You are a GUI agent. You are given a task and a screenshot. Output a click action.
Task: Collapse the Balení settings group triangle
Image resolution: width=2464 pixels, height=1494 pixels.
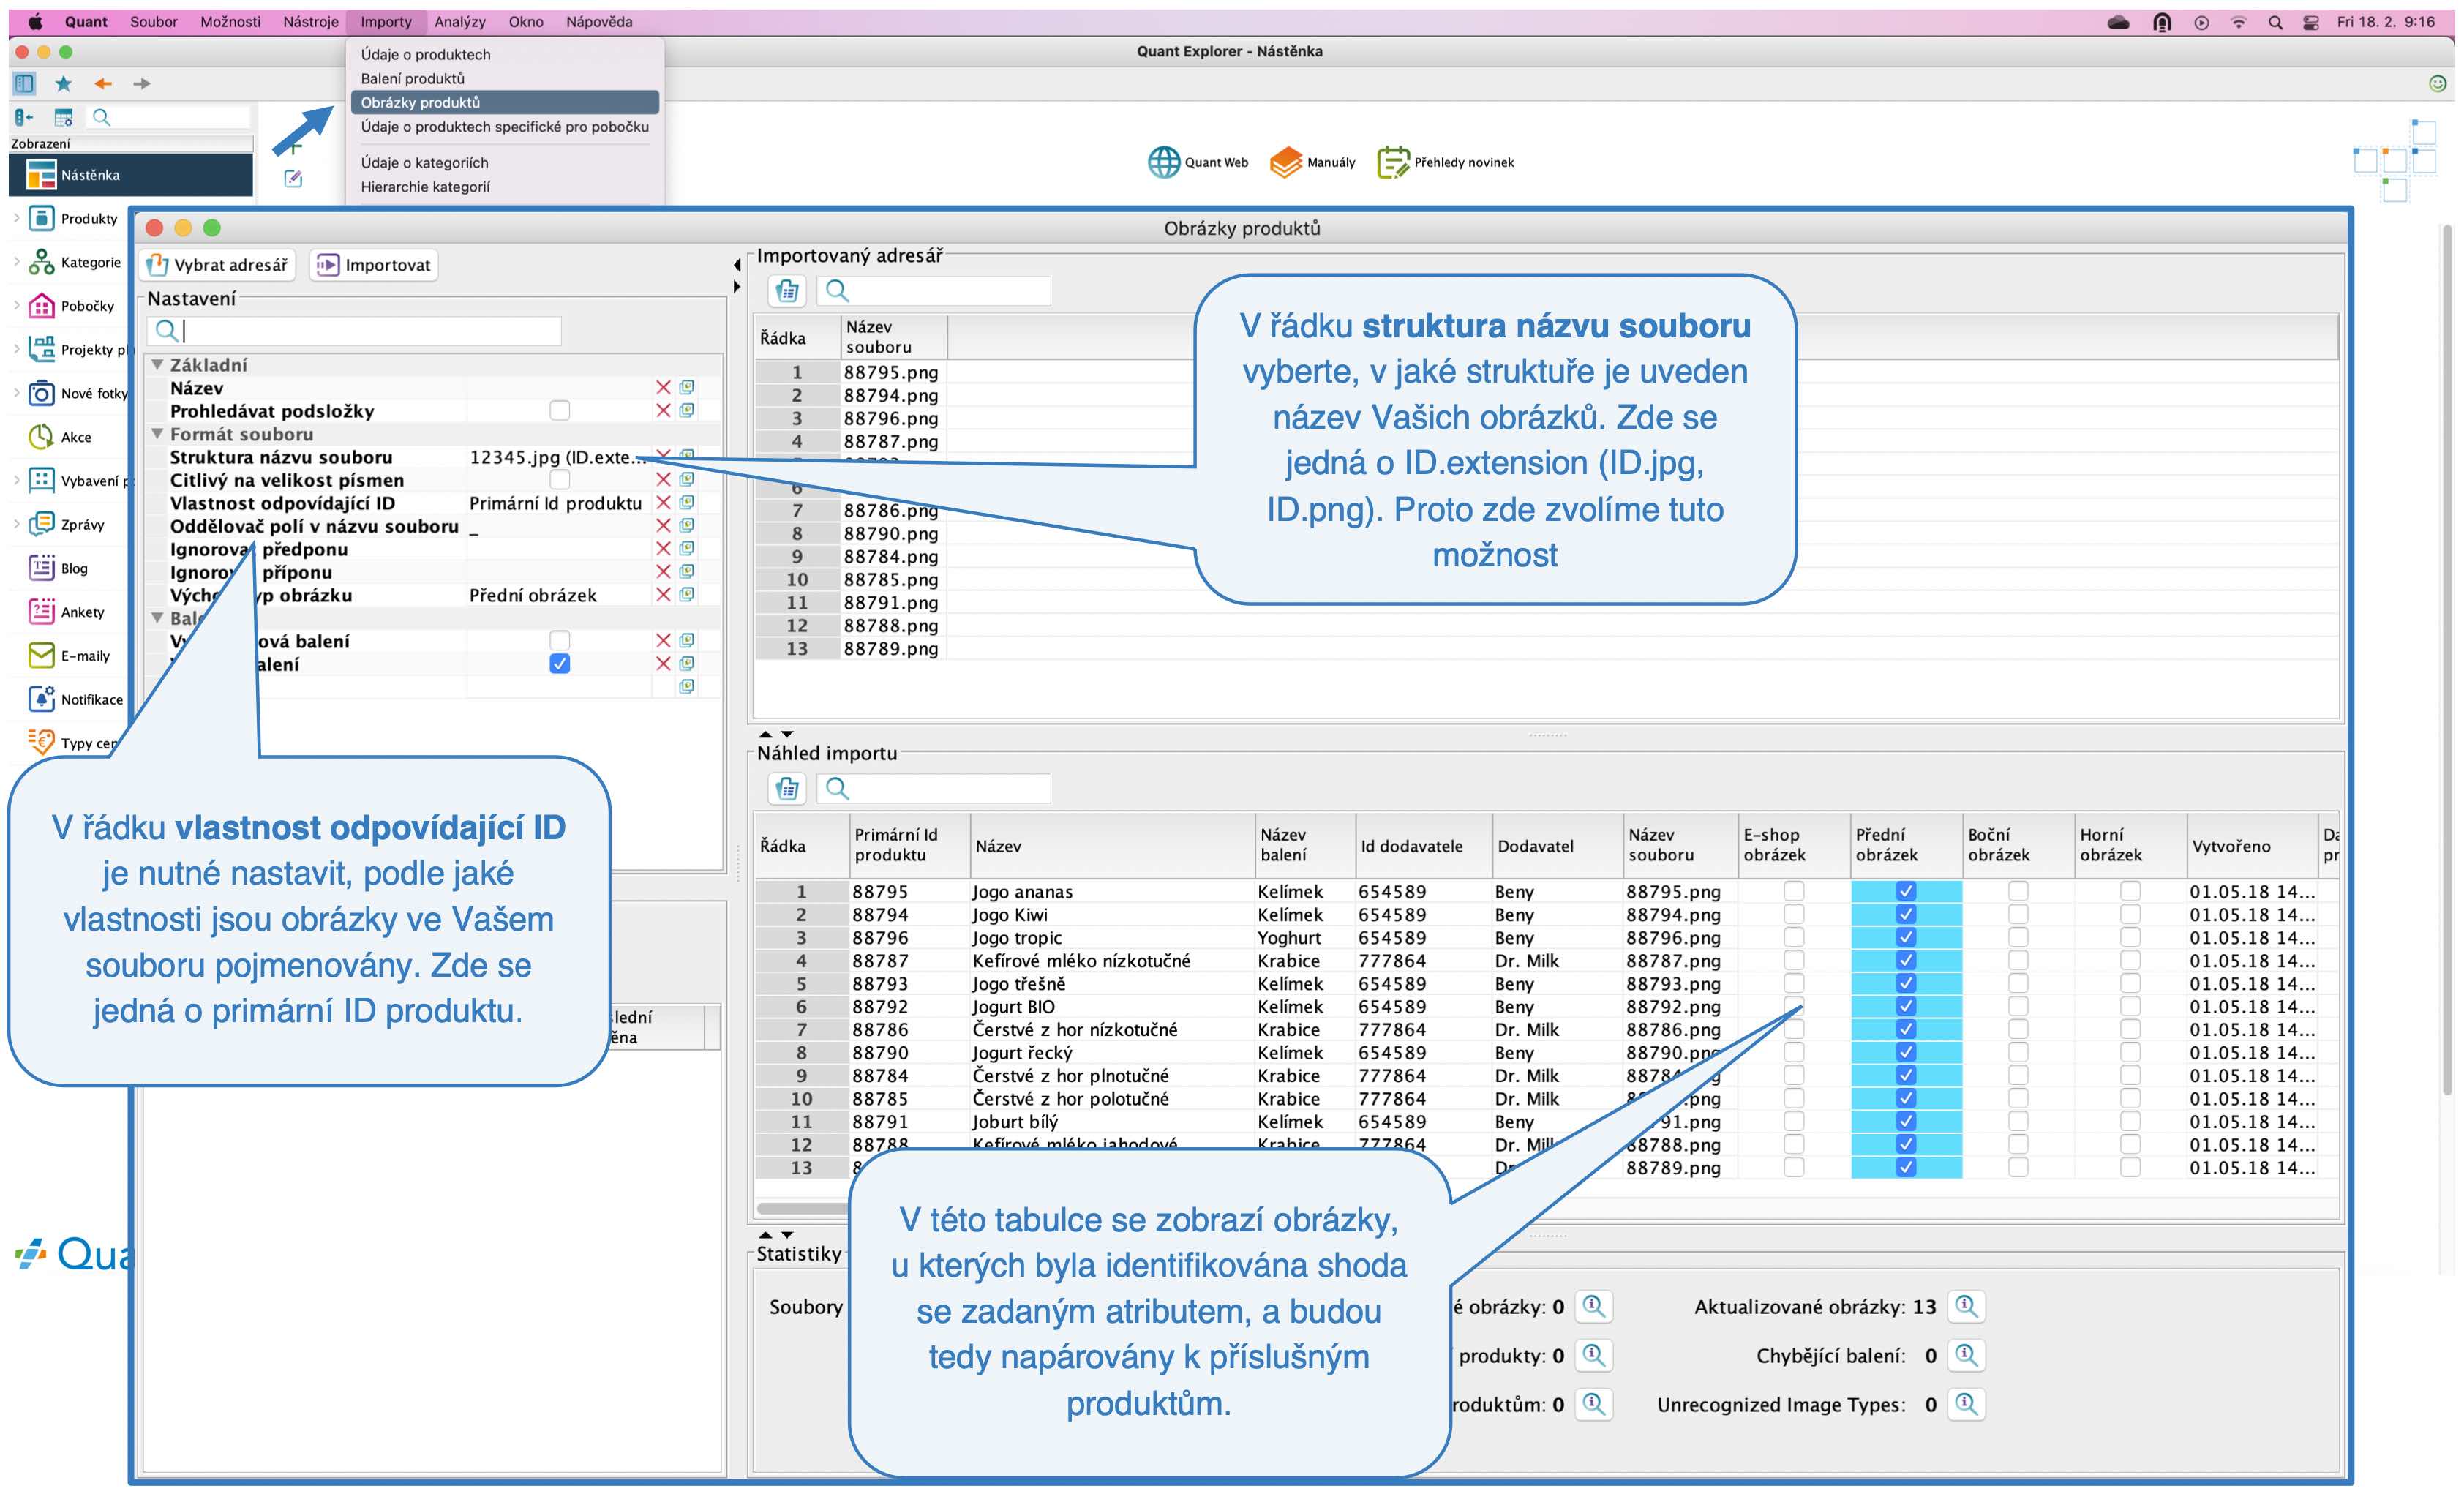point(157,618)
